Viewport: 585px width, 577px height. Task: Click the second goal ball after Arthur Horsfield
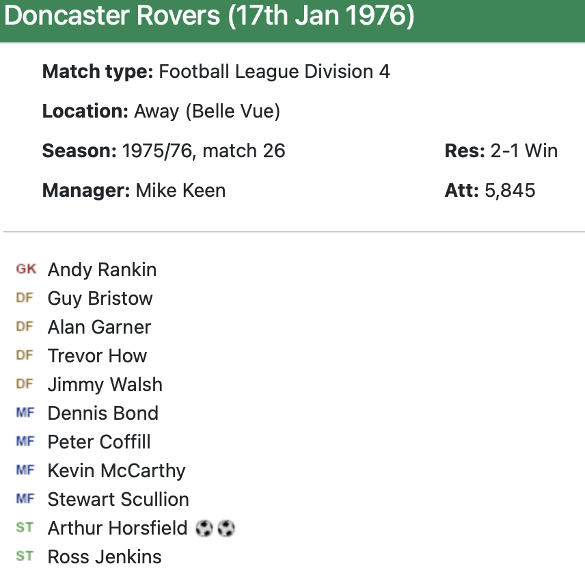[226, 528]
